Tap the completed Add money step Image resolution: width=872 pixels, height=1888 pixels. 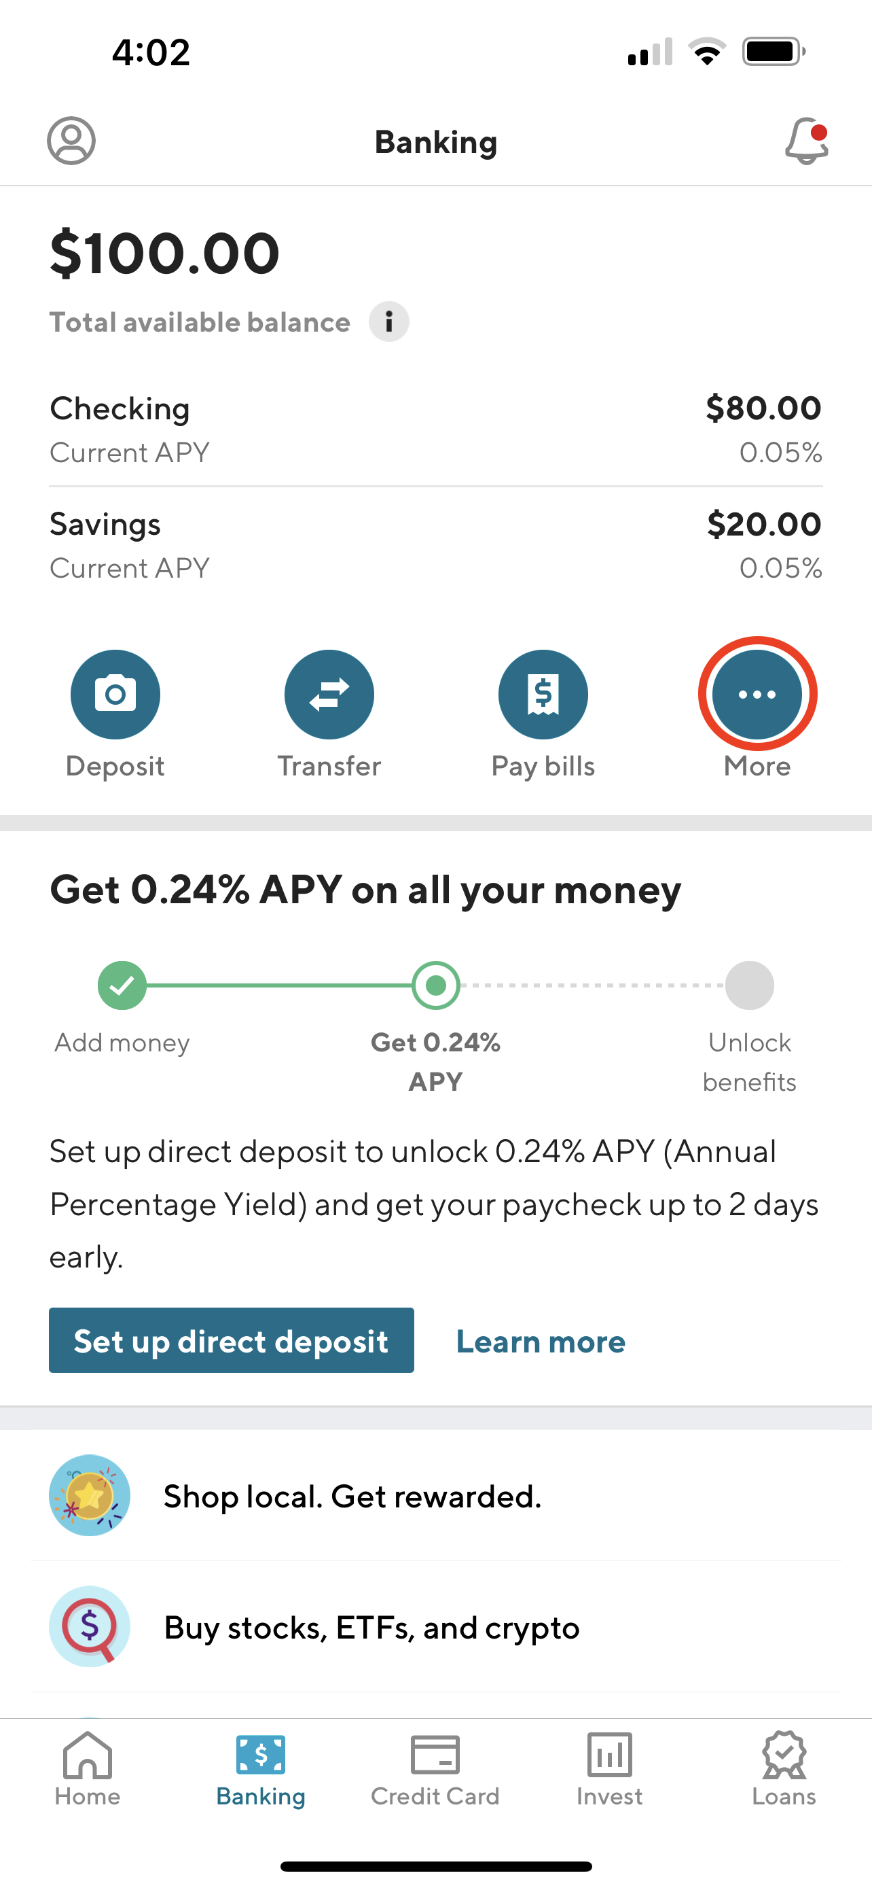122,985
